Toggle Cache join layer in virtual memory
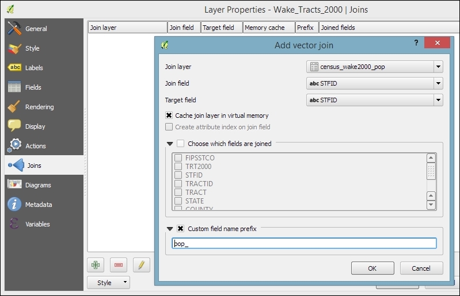 coord(169,116)
